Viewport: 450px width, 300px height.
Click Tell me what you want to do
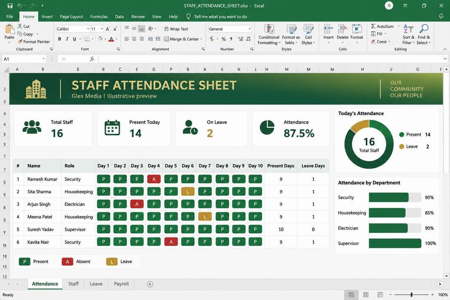(220, 17)
